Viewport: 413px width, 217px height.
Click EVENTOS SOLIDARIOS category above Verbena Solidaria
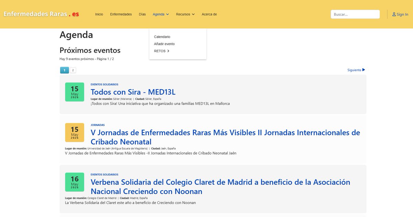point(104,174)
